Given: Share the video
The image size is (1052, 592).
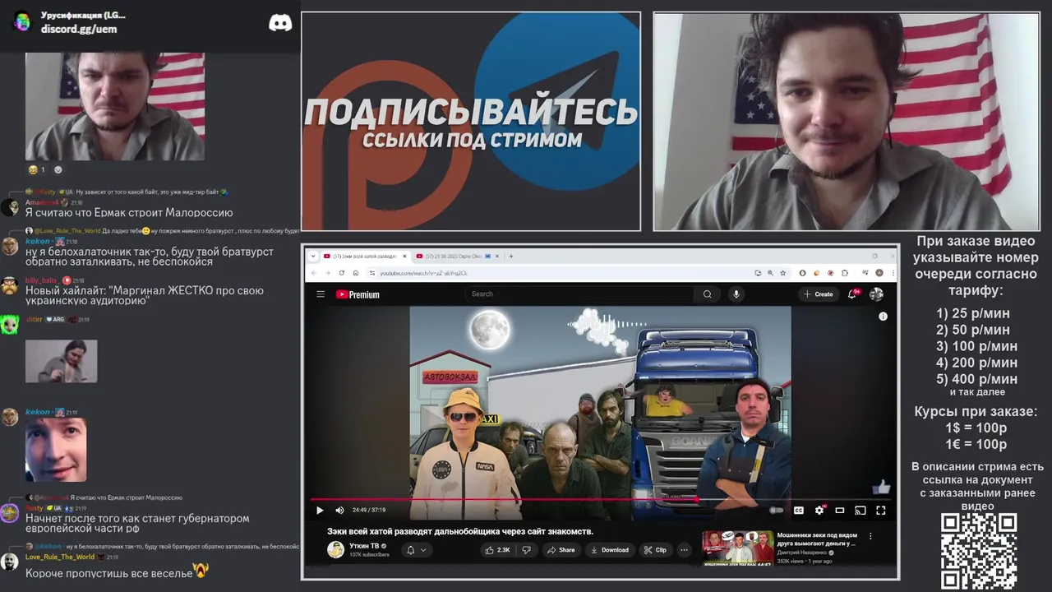Looking at the screenshot, I should tap(561, 550).
